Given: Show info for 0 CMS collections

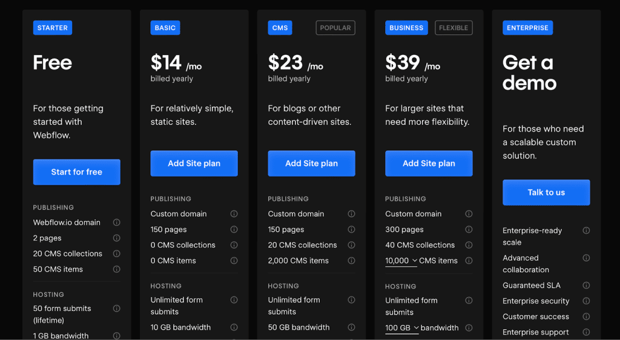Looking at the screenshot, I should click(x=234, y=245).
